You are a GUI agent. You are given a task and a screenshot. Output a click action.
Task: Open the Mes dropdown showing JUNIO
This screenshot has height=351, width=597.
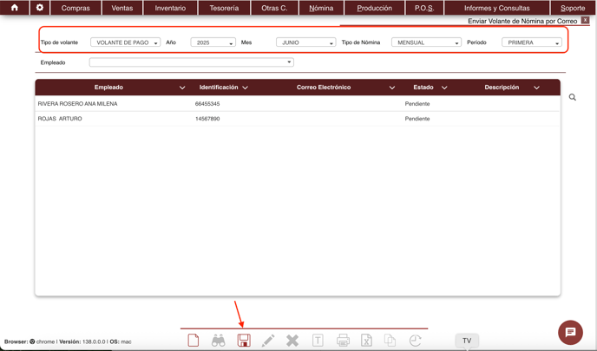pos(305,42)
